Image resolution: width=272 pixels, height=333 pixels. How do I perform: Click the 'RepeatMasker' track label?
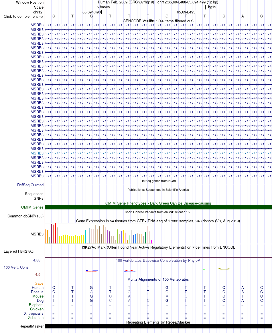pos(31,326)
